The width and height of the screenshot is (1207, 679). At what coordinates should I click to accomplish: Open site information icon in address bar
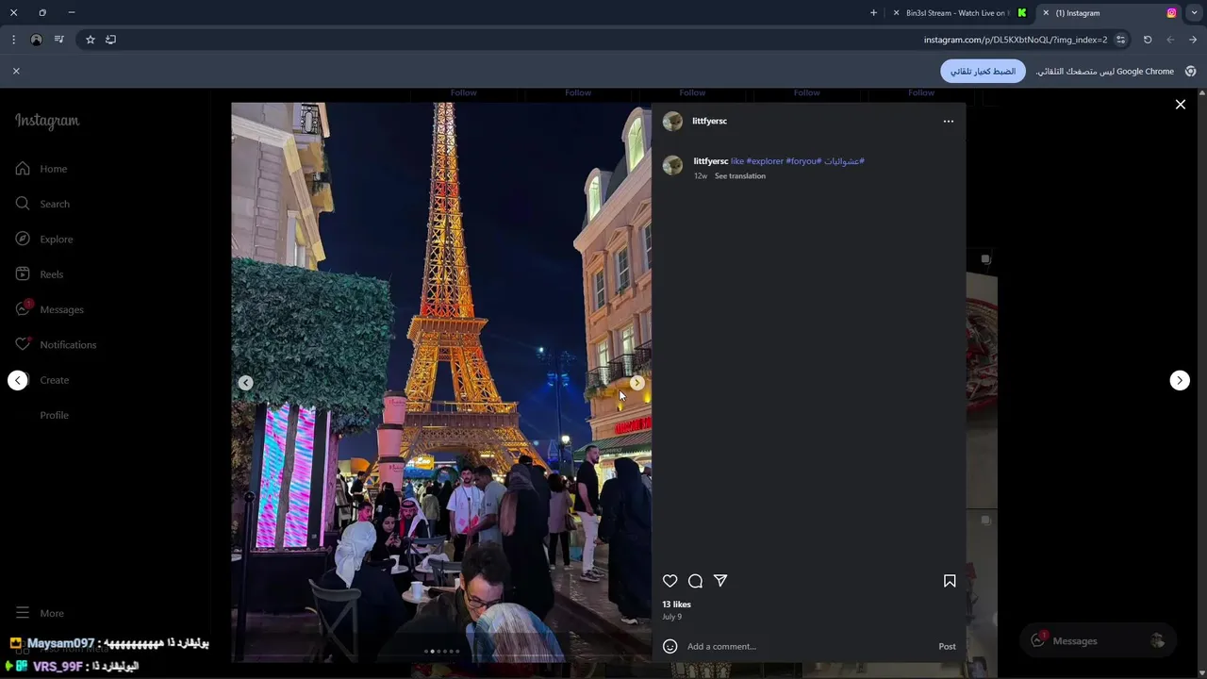pyautogui.click(x=1120, y=40)
